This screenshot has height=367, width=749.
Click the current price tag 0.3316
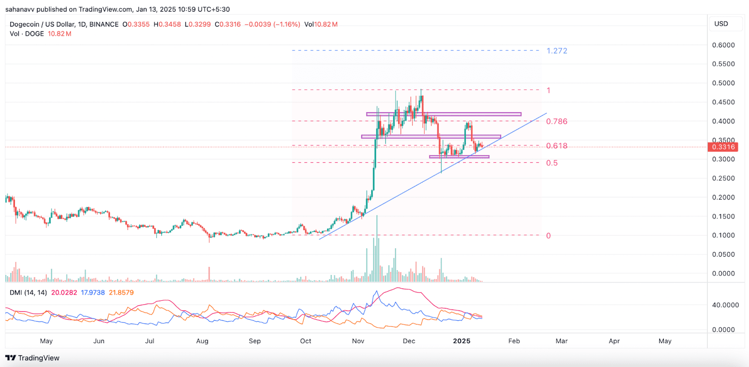[x=723, y=147]
